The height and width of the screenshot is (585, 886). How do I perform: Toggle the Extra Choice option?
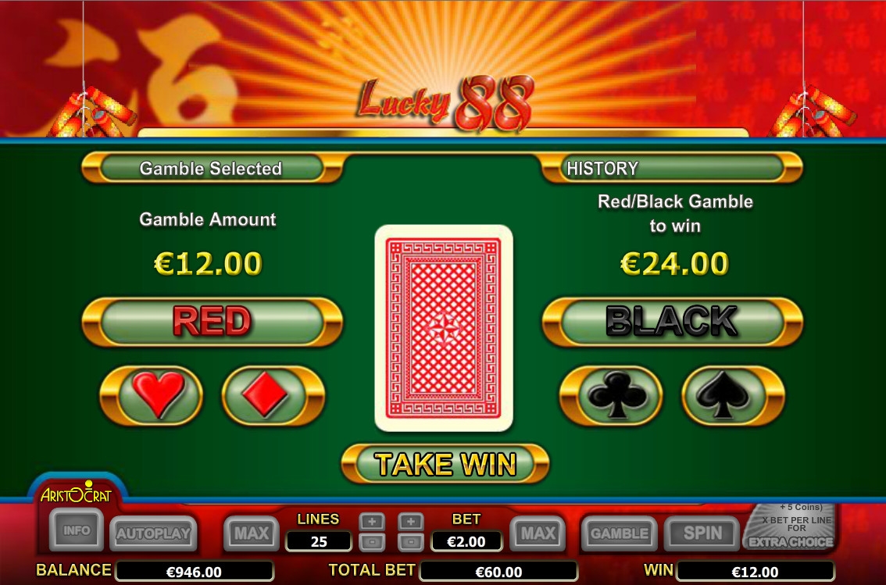click(x=790, y=527)
